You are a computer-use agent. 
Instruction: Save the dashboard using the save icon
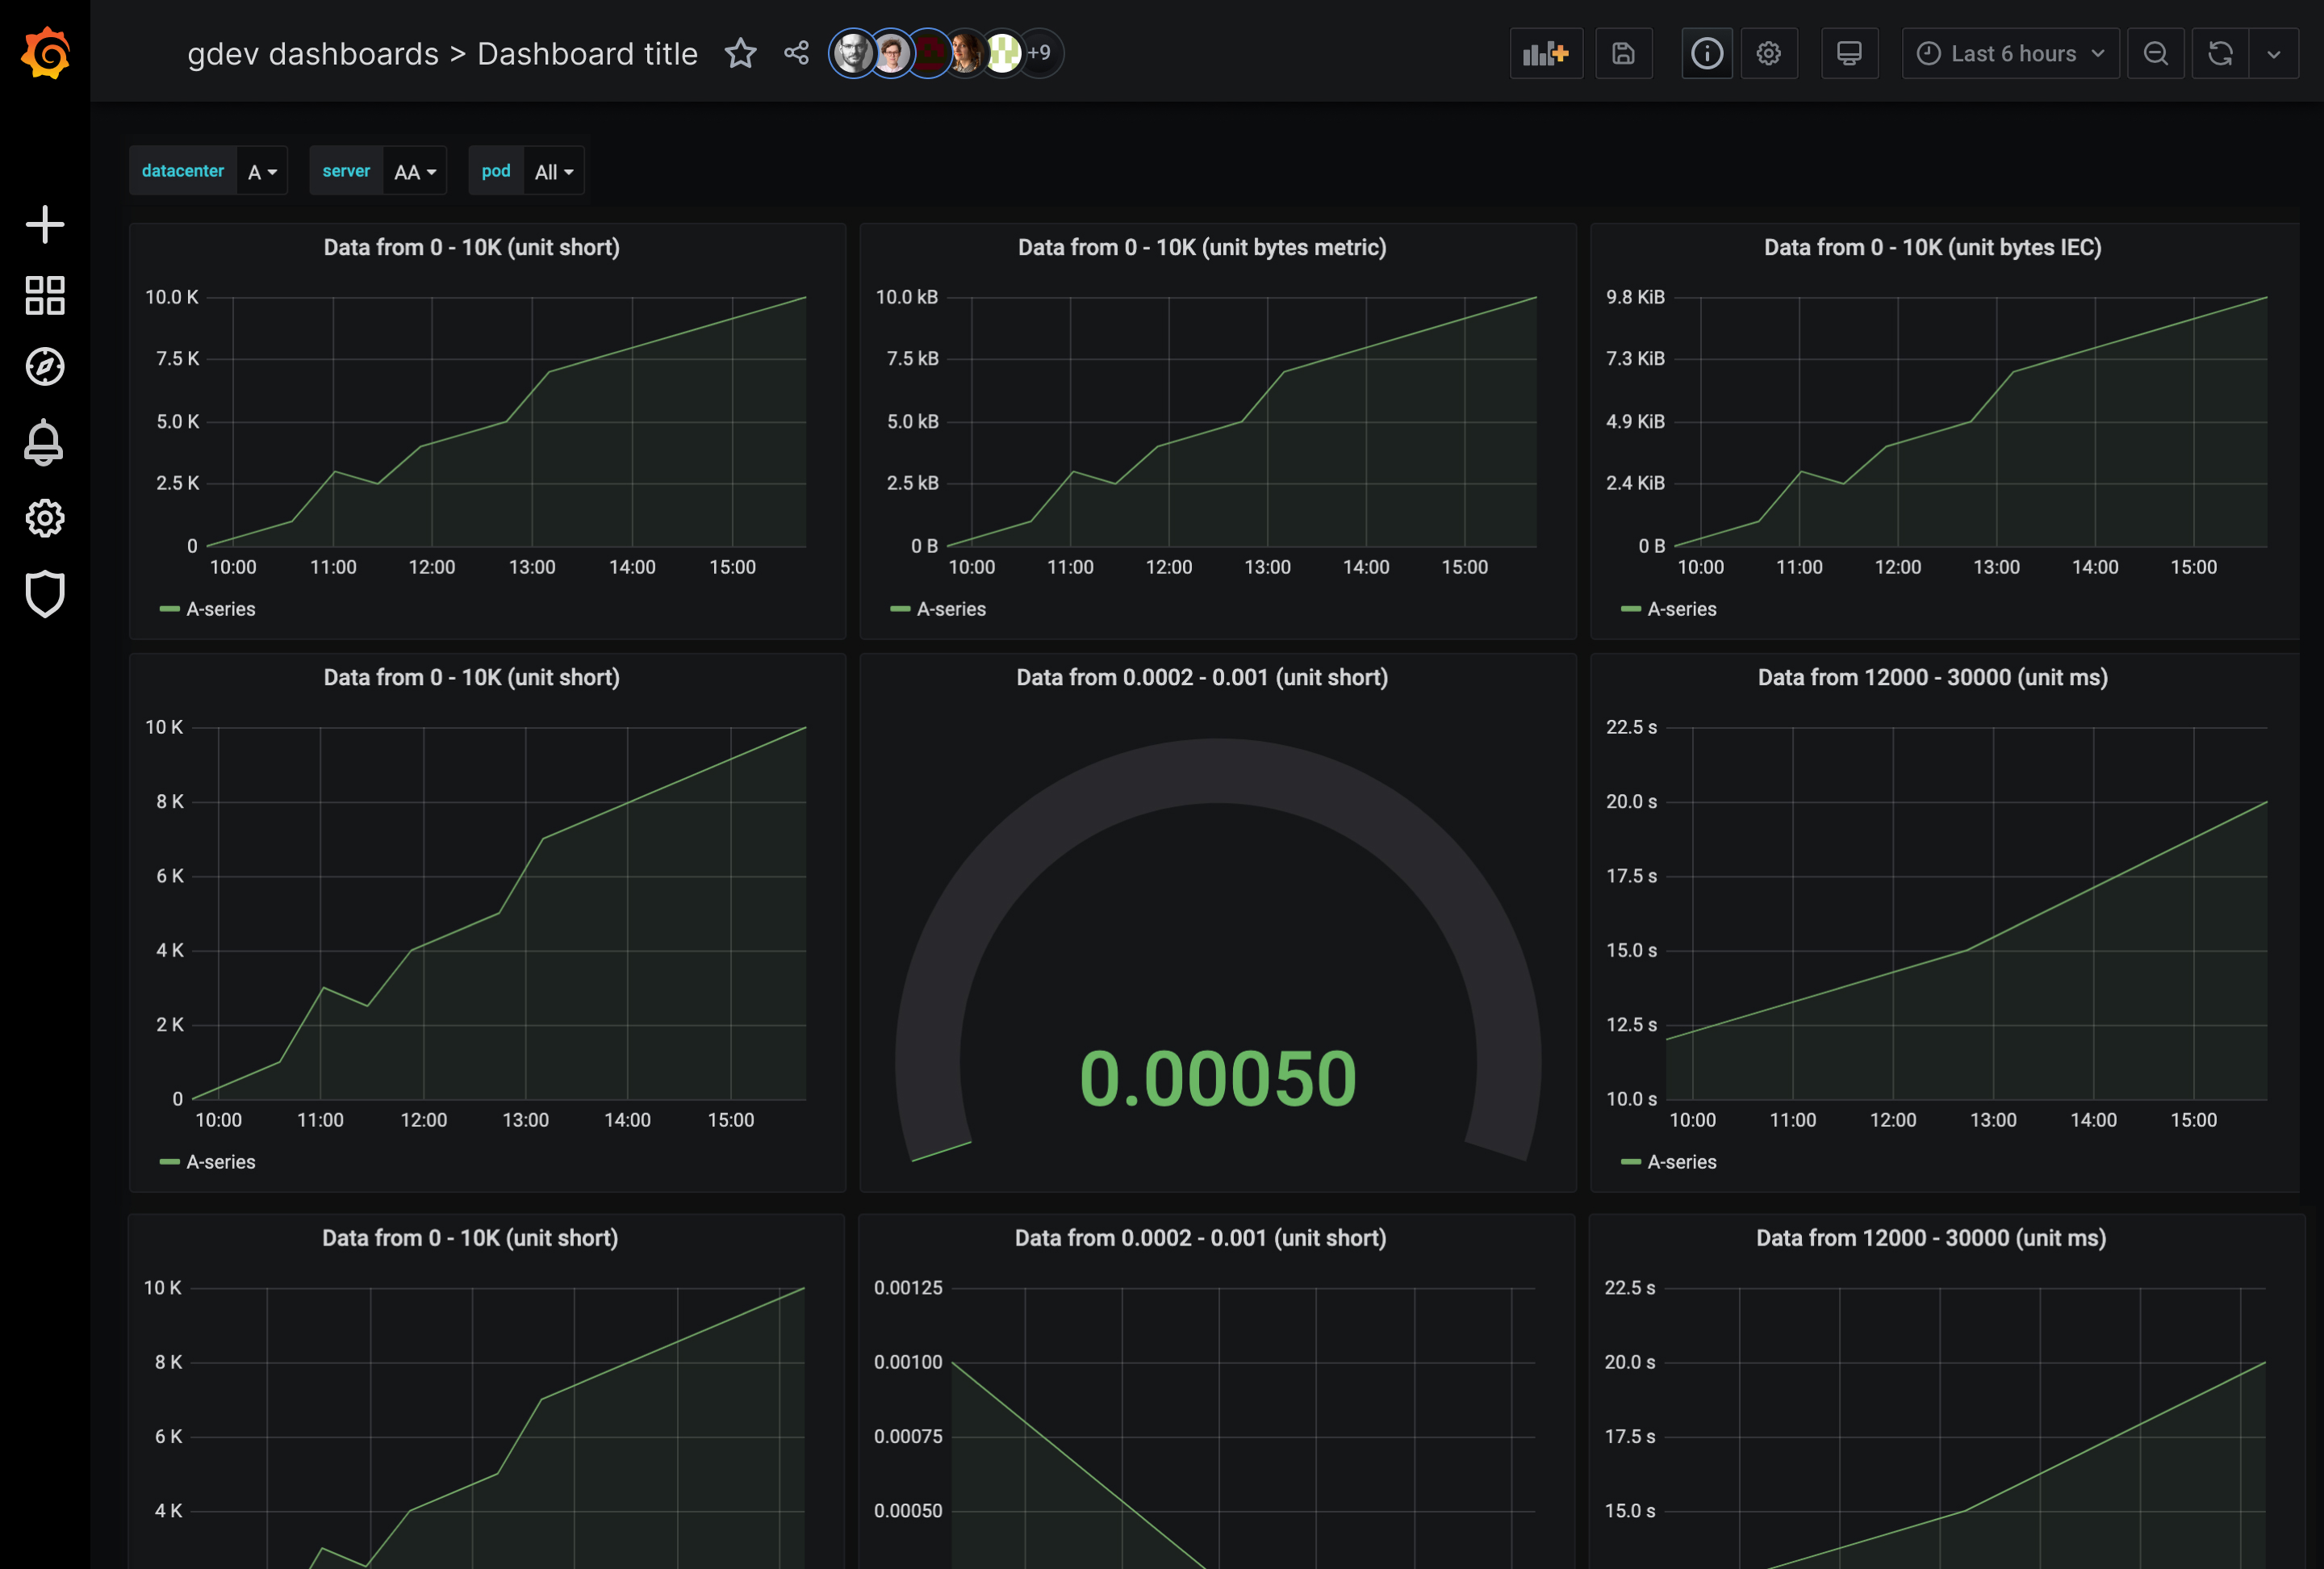click(1623, 53)
